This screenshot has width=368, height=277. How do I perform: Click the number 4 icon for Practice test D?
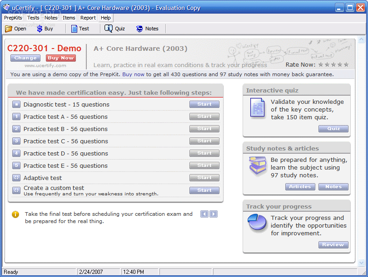pyautogui.click(x=16, y=153)
